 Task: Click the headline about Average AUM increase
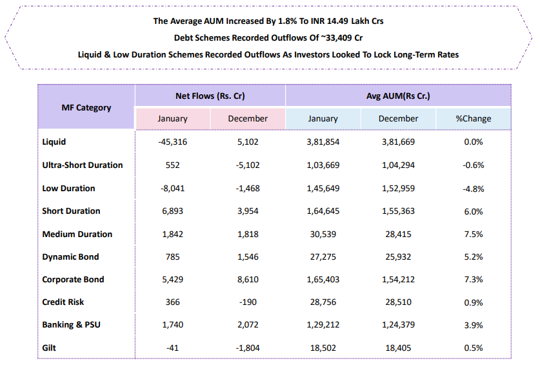(x=268, y=21)
